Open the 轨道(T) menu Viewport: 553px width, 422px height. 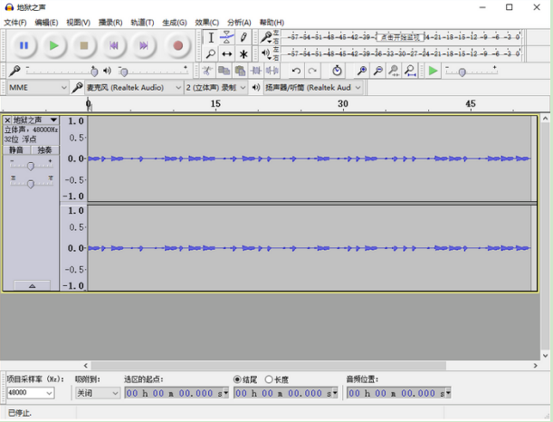(142, 23)
